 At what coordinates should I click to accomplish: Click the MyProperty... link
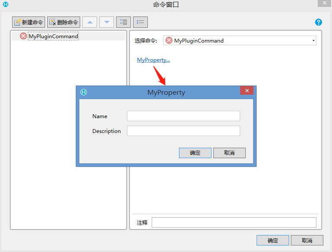(x=153, y=60)
